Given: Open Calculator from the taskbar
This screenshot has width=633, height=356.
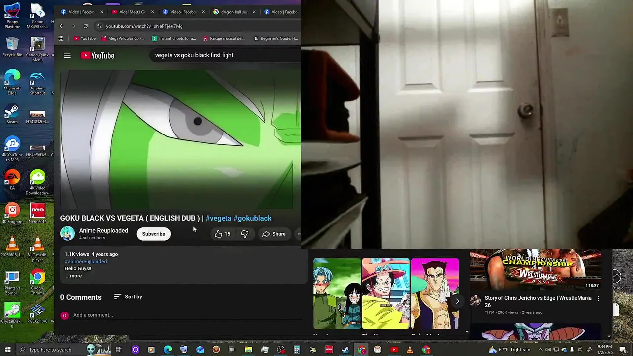Looking at the screenshot, I should (x=297, y=350).
